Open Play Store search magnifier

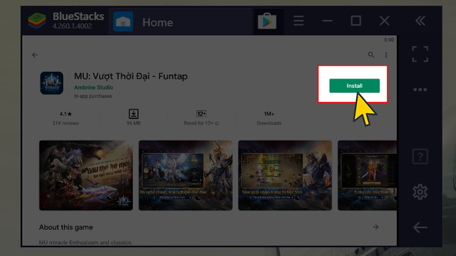371,55
